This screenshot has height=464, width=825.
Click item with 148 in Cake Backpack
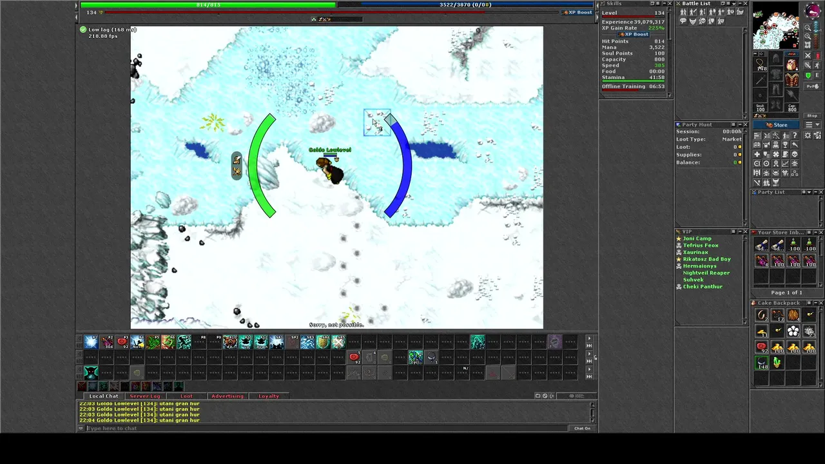[762, 363]
